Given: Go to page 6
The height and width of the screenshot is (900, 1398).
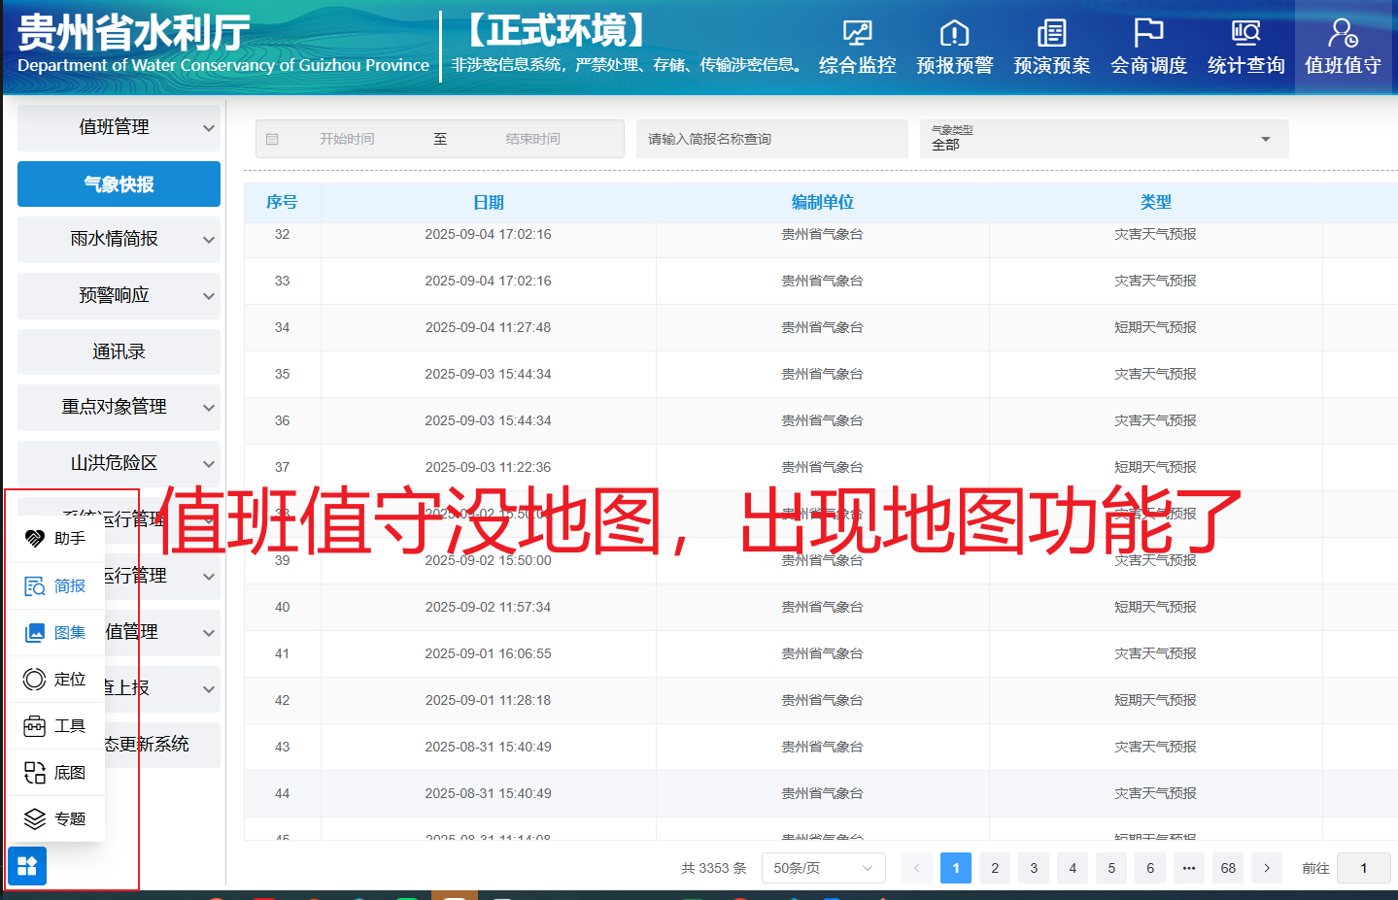Looking at the screenshot, I should coord(1150,868).
